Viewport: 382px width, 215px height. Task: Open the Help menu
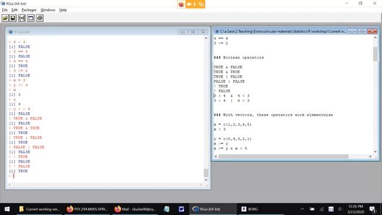coord(63,10)
